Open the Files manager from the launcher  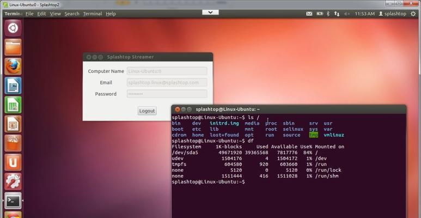(x=13, y=47)
